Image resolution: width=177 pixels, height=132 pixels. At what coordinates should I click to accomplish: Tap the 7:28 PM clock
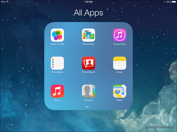coord(88,2)
